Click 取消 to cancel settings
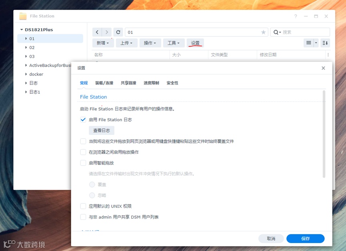Image resolution: width=346 pixels, height=251 pixels. (271, 239)
